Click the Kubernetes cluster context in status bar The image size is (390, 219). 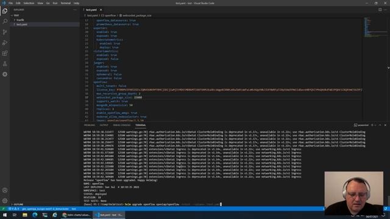tap(45, 209)
